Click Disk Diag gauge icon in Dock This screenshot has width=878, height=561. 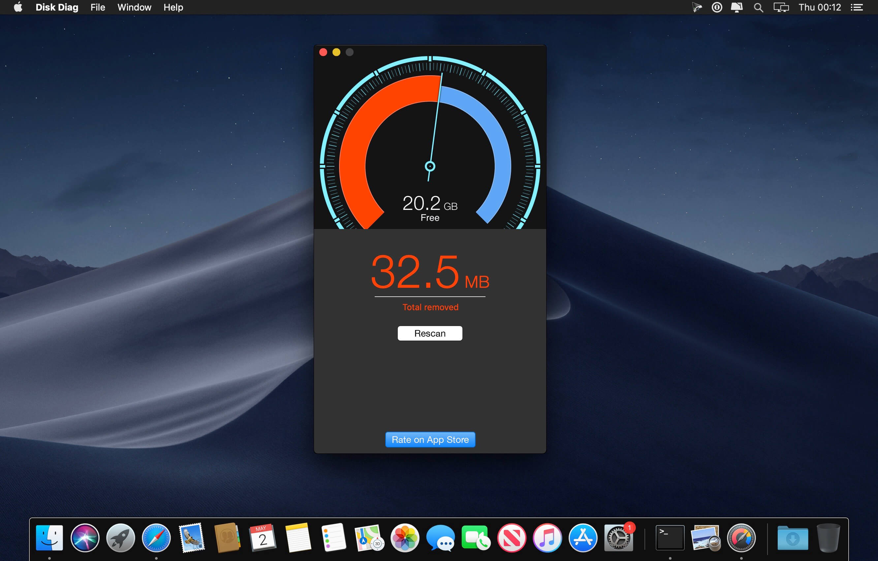741,538
